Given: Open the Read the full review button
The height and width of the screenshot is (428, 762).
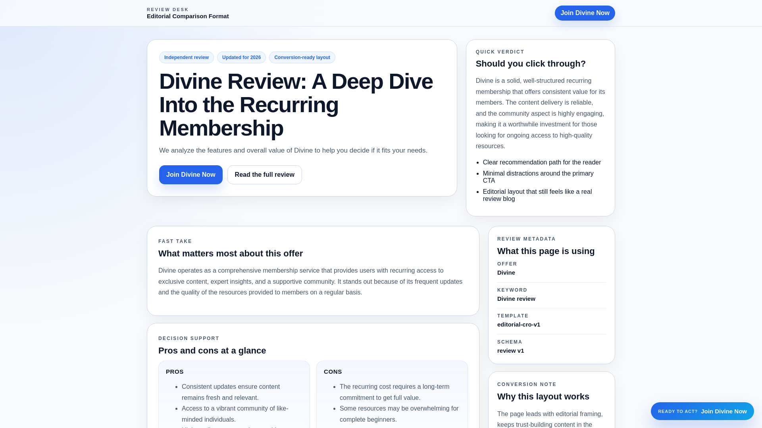Looking at the screenshot, I should [264, 175].
